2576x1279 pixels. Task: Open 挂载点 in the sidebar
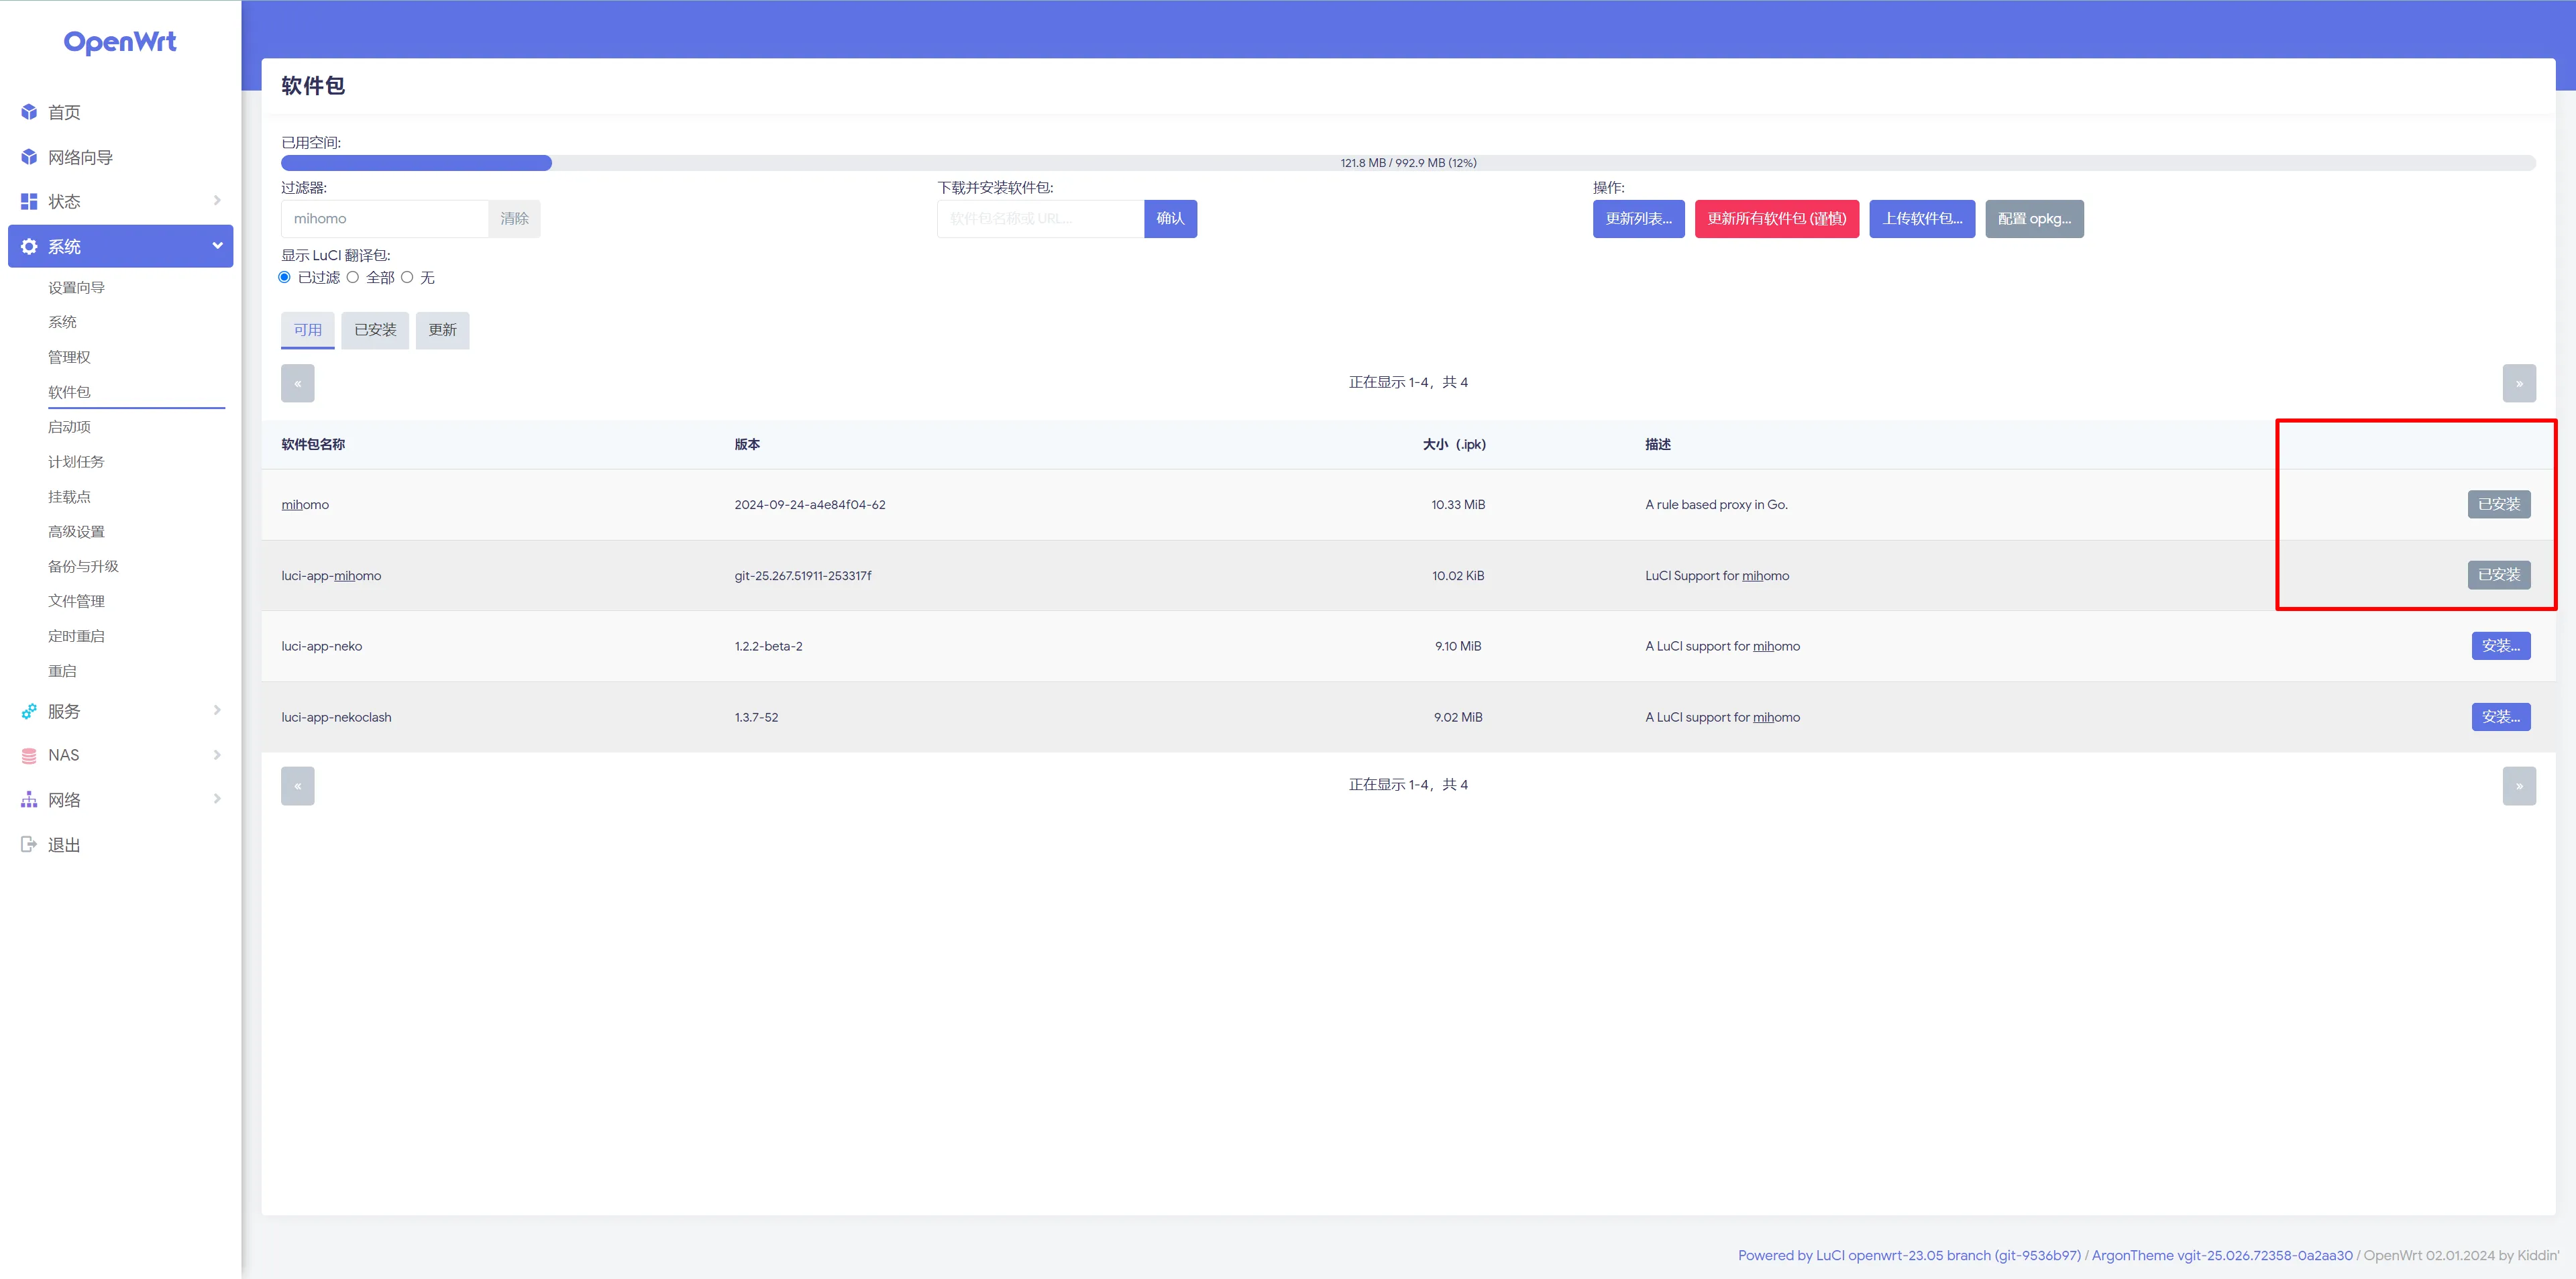coord(69,497)
